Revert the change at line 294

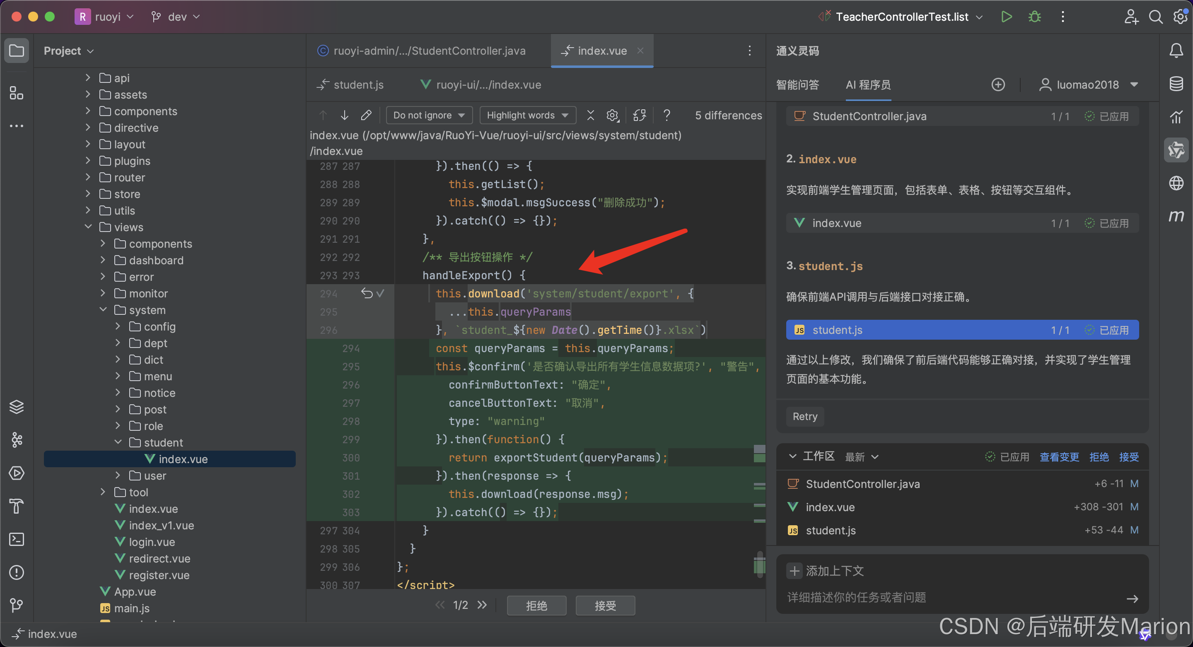(x=366, y=293)
